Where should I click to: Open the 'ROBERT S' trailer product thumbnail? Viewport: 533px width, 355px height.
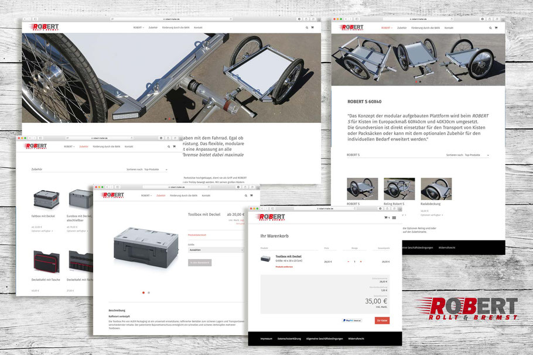(x=363, y=189)
